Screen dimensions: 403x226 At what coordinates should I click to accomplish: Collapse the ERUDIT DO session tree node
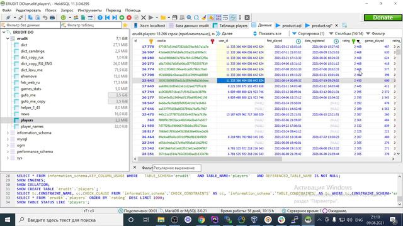(x=4, y=32)
